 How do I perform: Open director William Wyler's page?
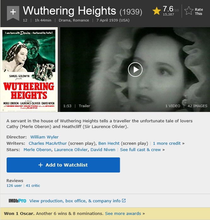[44, 137]
